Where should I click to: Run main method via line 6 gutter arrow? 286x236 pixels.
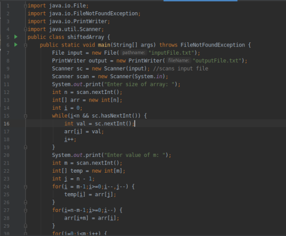(16, 44)
